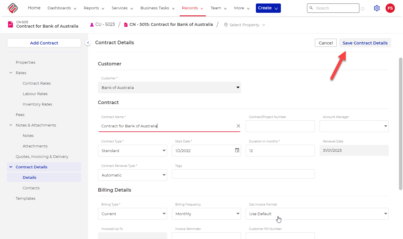Click the magnifier icon in search box

(311, 8)
